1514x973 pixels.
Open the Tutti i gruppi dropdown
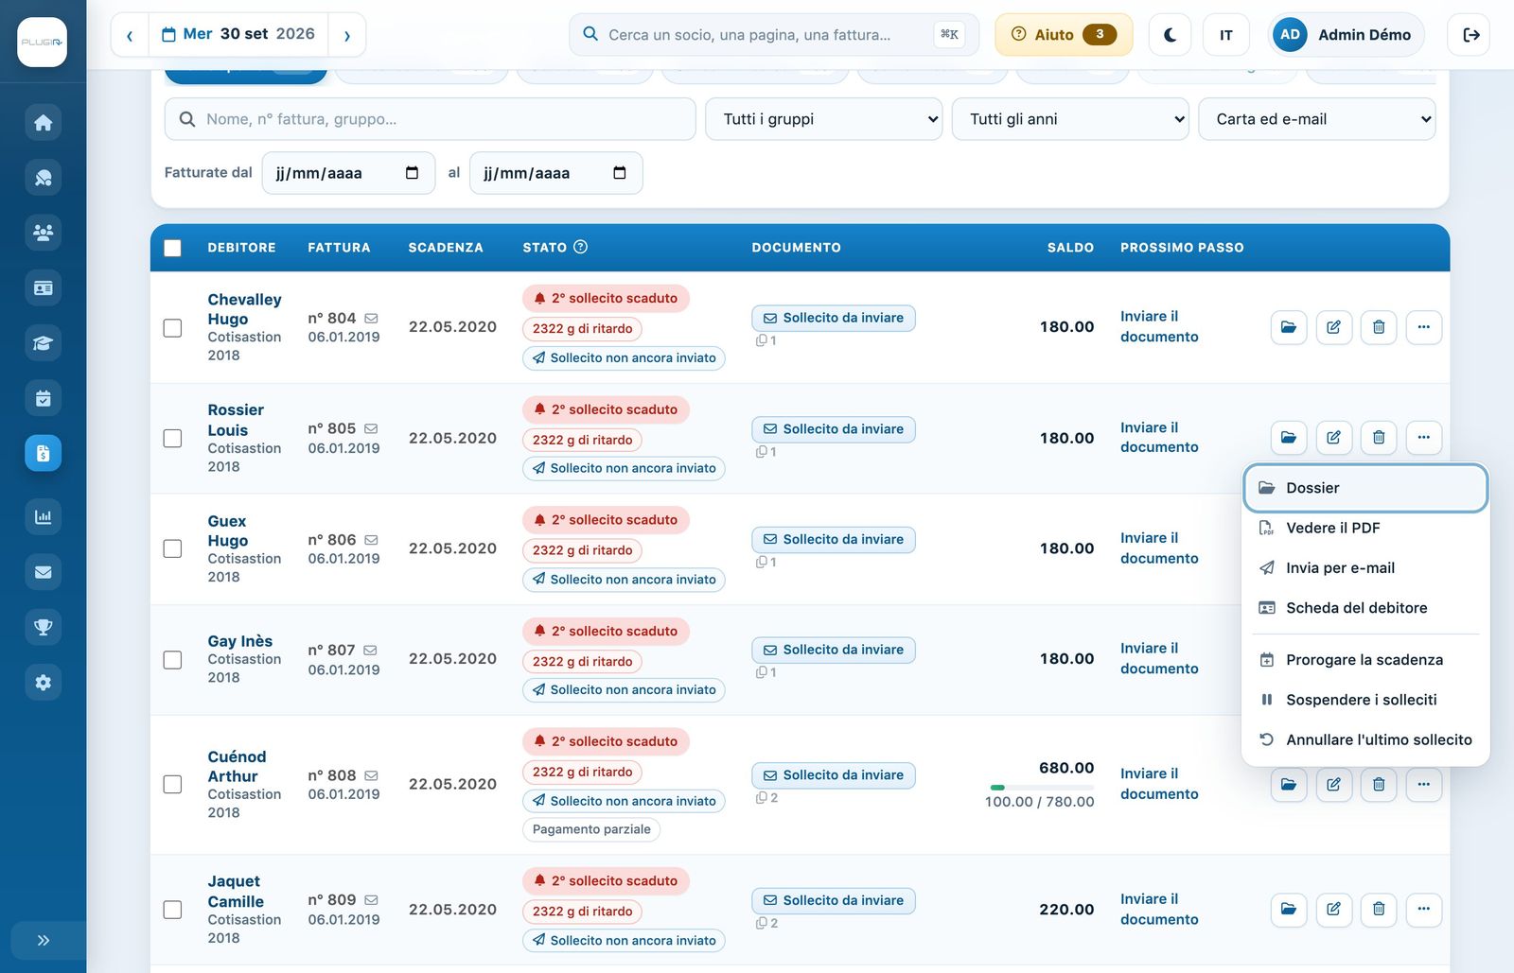coord(823,119)
